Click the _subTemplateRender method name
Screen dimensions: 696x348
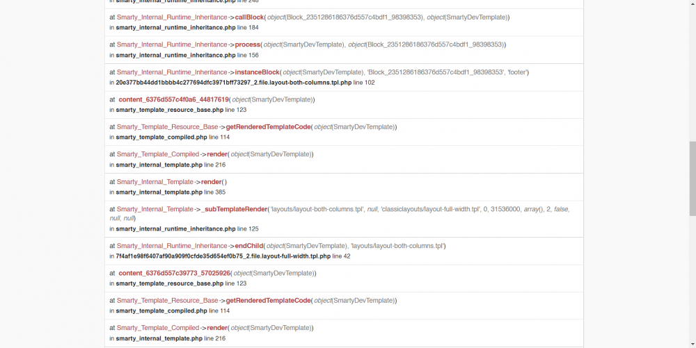[234, 209]
